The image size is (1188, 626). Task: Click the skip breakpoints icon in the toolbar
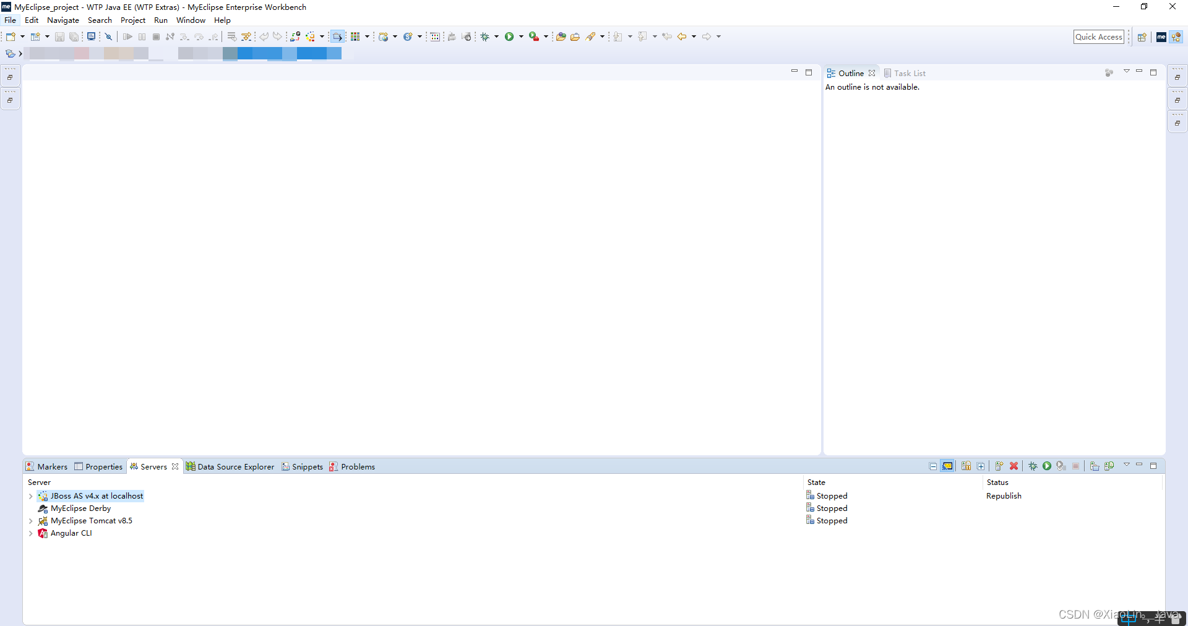[x=108, y=36]
